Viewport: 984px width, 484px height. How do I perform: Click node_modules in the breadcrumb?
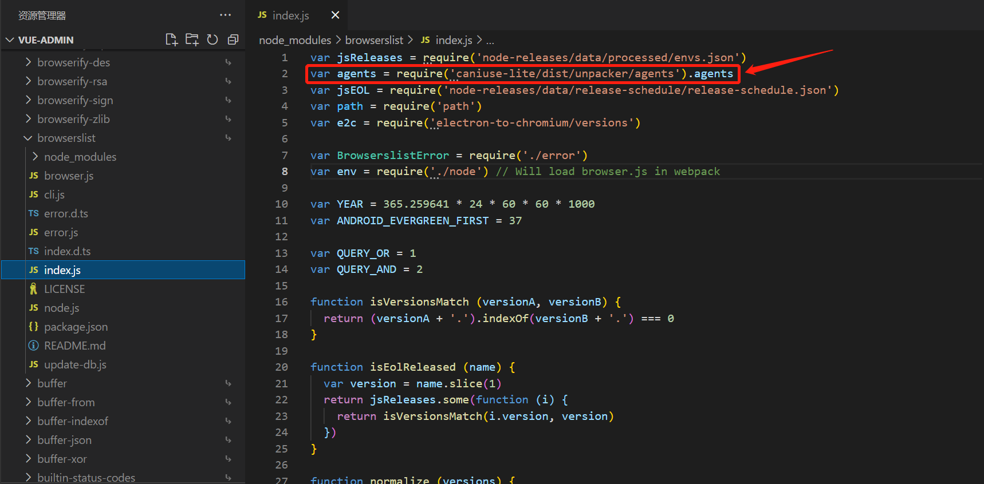coord(295,40)
